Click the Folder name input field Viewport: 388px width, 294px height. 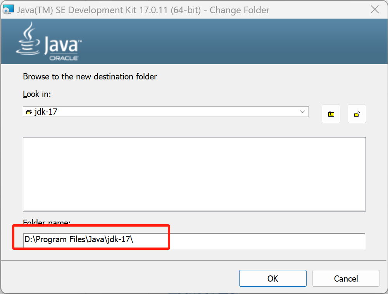click(194, 241)
